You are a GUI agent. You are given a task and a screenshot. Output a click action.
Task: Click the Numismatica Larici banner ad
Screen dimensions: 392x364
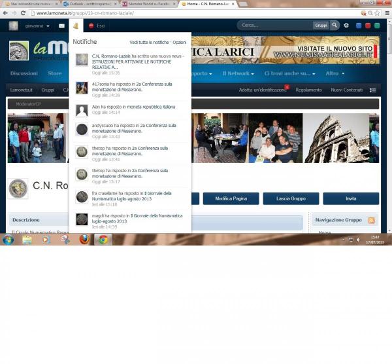click(x=286, y=50)
